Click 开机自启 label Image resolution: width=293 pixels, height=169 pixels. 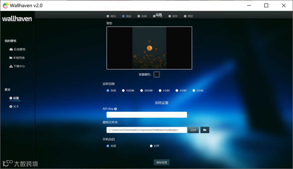(x=109, y=139)
